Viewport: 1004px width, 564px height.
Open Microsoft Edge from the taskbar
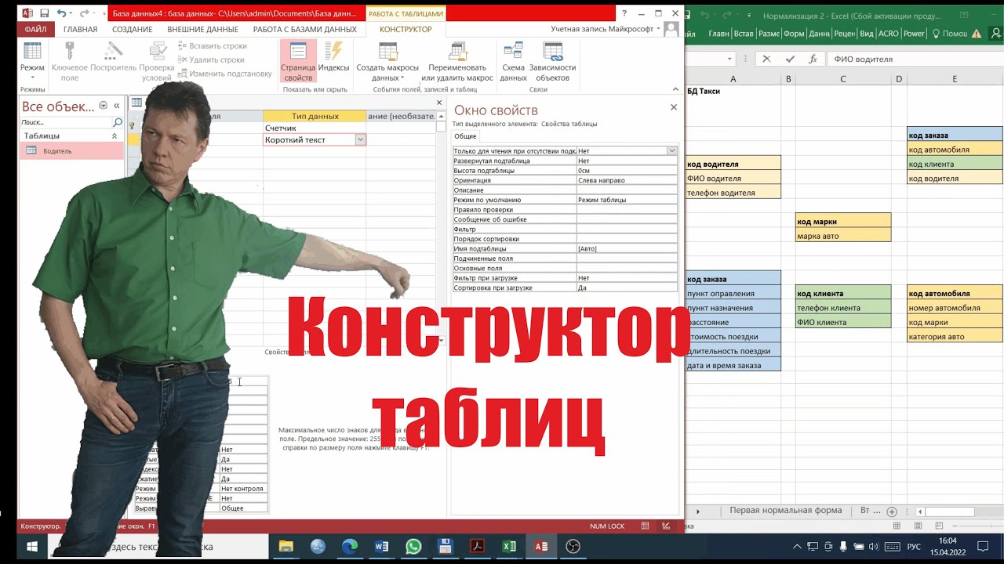click(349, 546)
